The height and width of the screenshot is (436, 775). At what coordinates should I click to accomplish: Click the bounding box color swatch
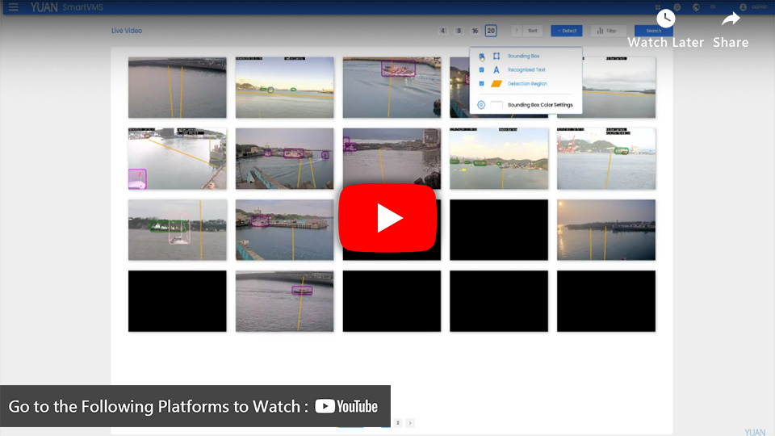click(496, 105)
